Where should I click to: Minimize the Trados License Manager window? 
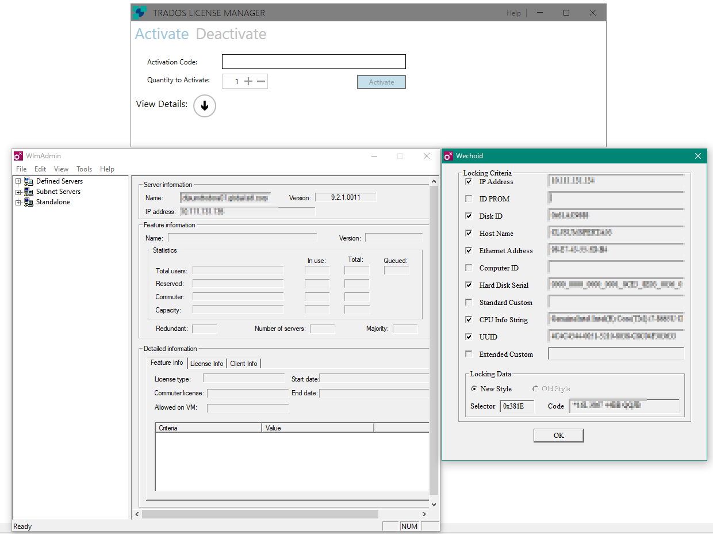pyautogui.click(x=540, y=13)
